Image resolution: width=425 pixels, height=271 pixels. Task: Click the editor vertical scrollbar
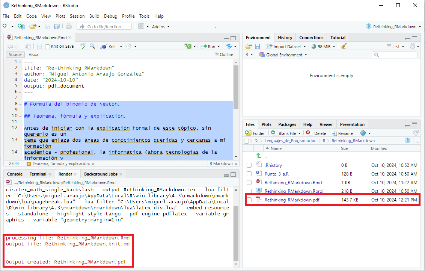(236, 87)
